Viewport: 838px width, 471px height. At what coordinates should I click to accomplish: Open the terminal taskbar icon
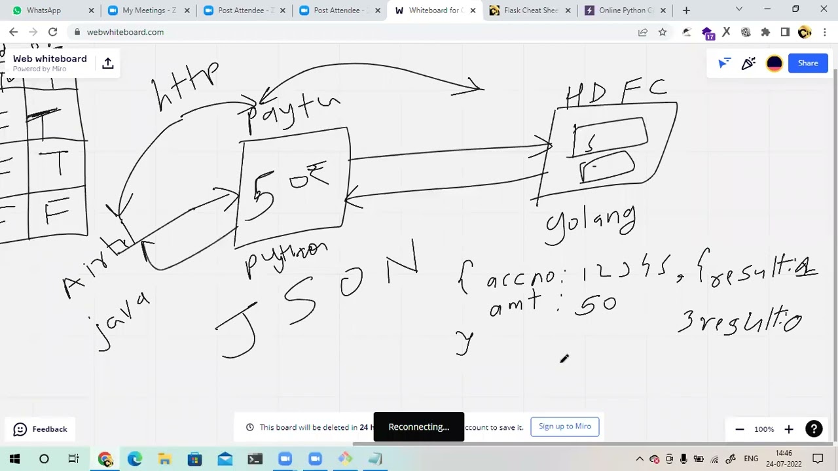click(x=255, y=459)
